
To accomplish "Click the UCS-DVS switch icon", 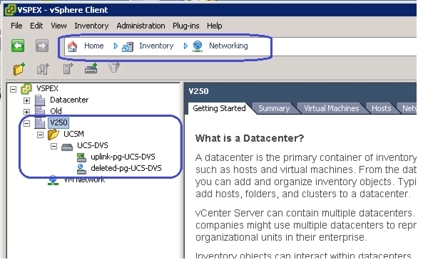I will pos(67,147).
